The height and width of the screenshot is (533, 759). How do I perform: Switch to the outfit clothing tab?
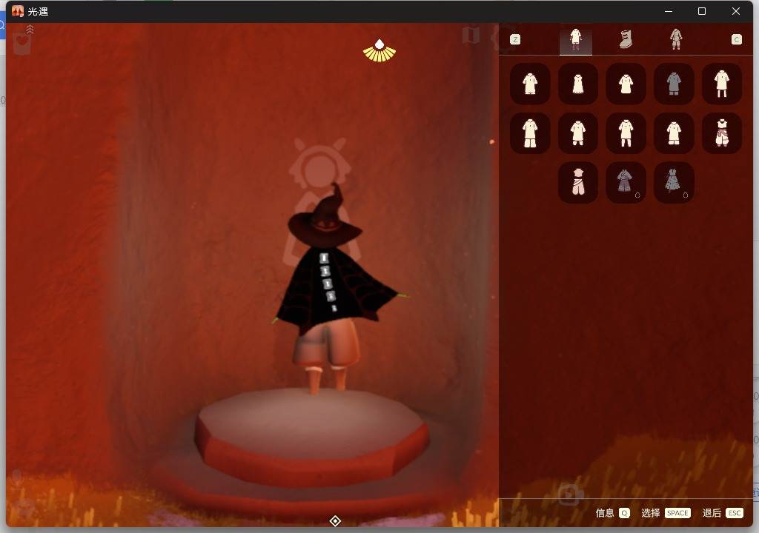[575, 39]
